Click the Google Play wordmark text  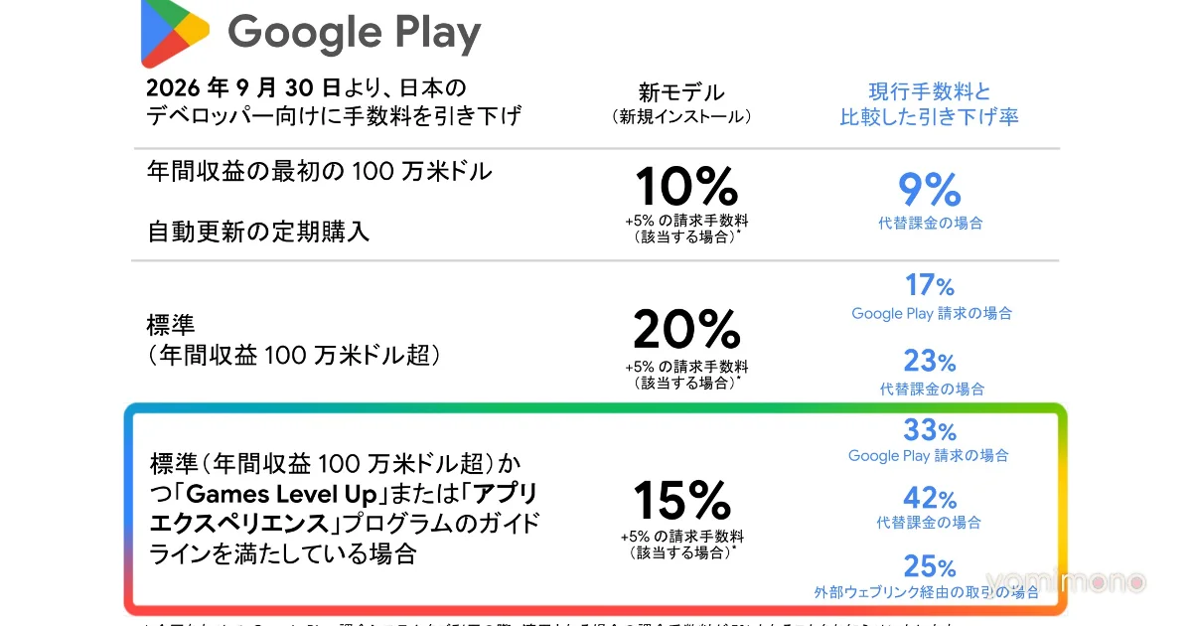click(x=355, y=33)
